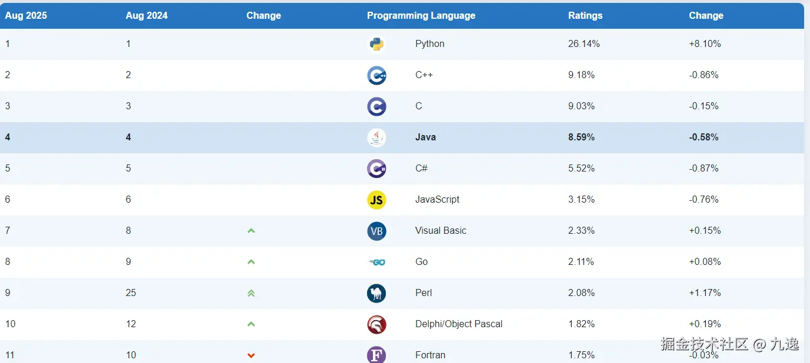The height and width of the screenshot is (363, 810).
Task: Select the Fortran language name
Action: point(431,355)
